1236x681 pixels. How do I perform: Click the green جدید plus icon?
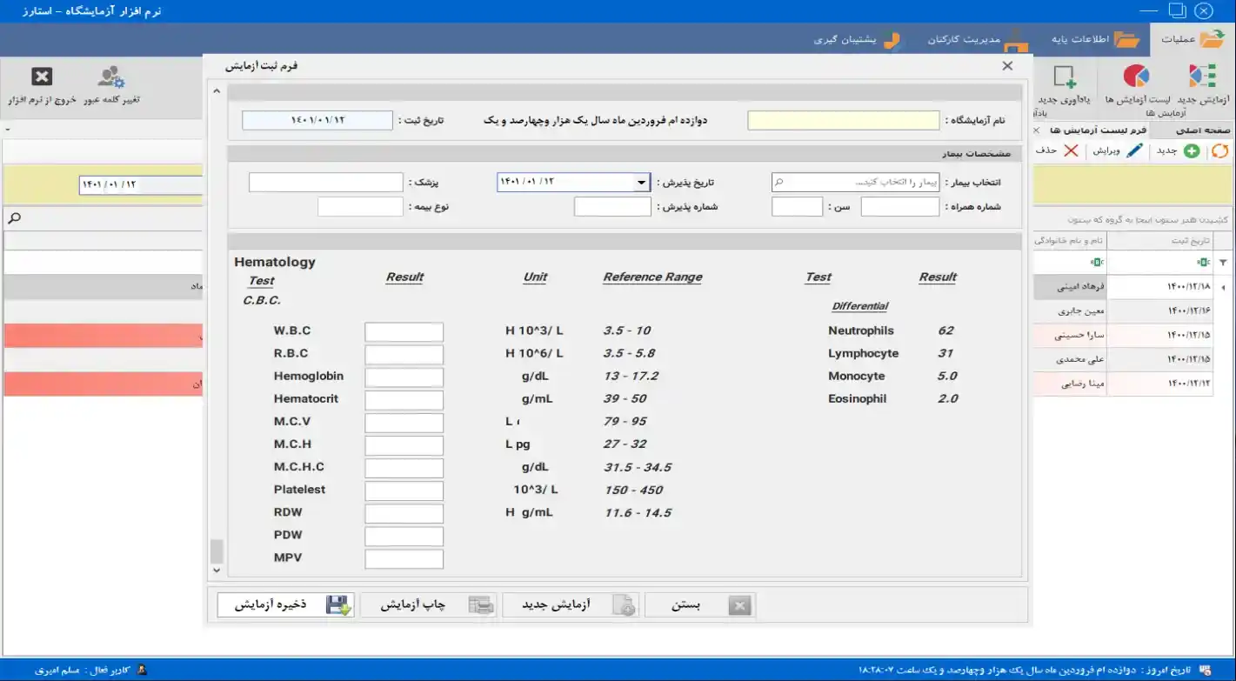click(x=1191, y=151)
